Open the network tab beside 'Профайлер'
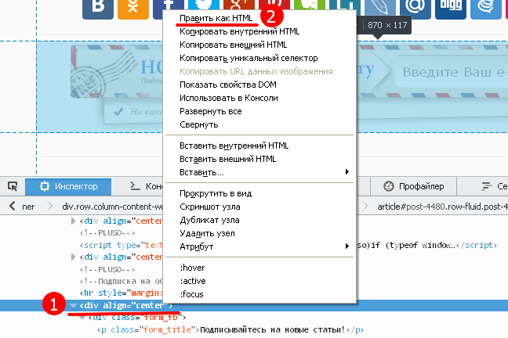Screen dimensions: 508x338 pyautogui.click(x=494, y=186)
